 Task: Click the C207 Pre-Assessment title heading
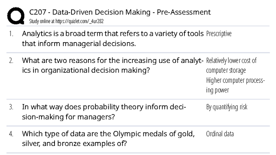pyautogui.click(x=120, y=12)
